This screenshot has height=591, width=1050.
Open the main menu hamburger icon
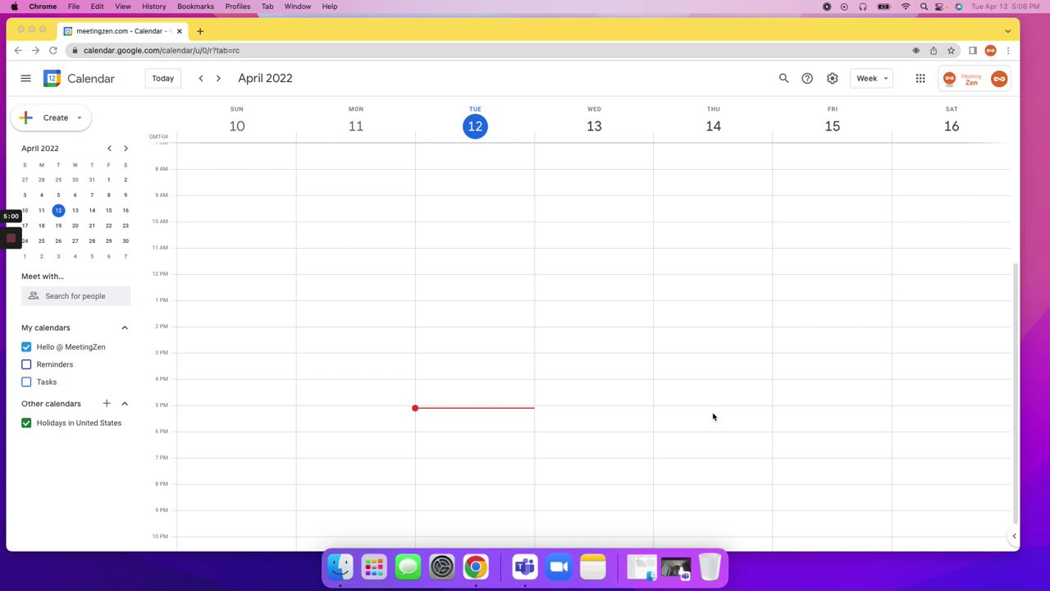point(25,79)
